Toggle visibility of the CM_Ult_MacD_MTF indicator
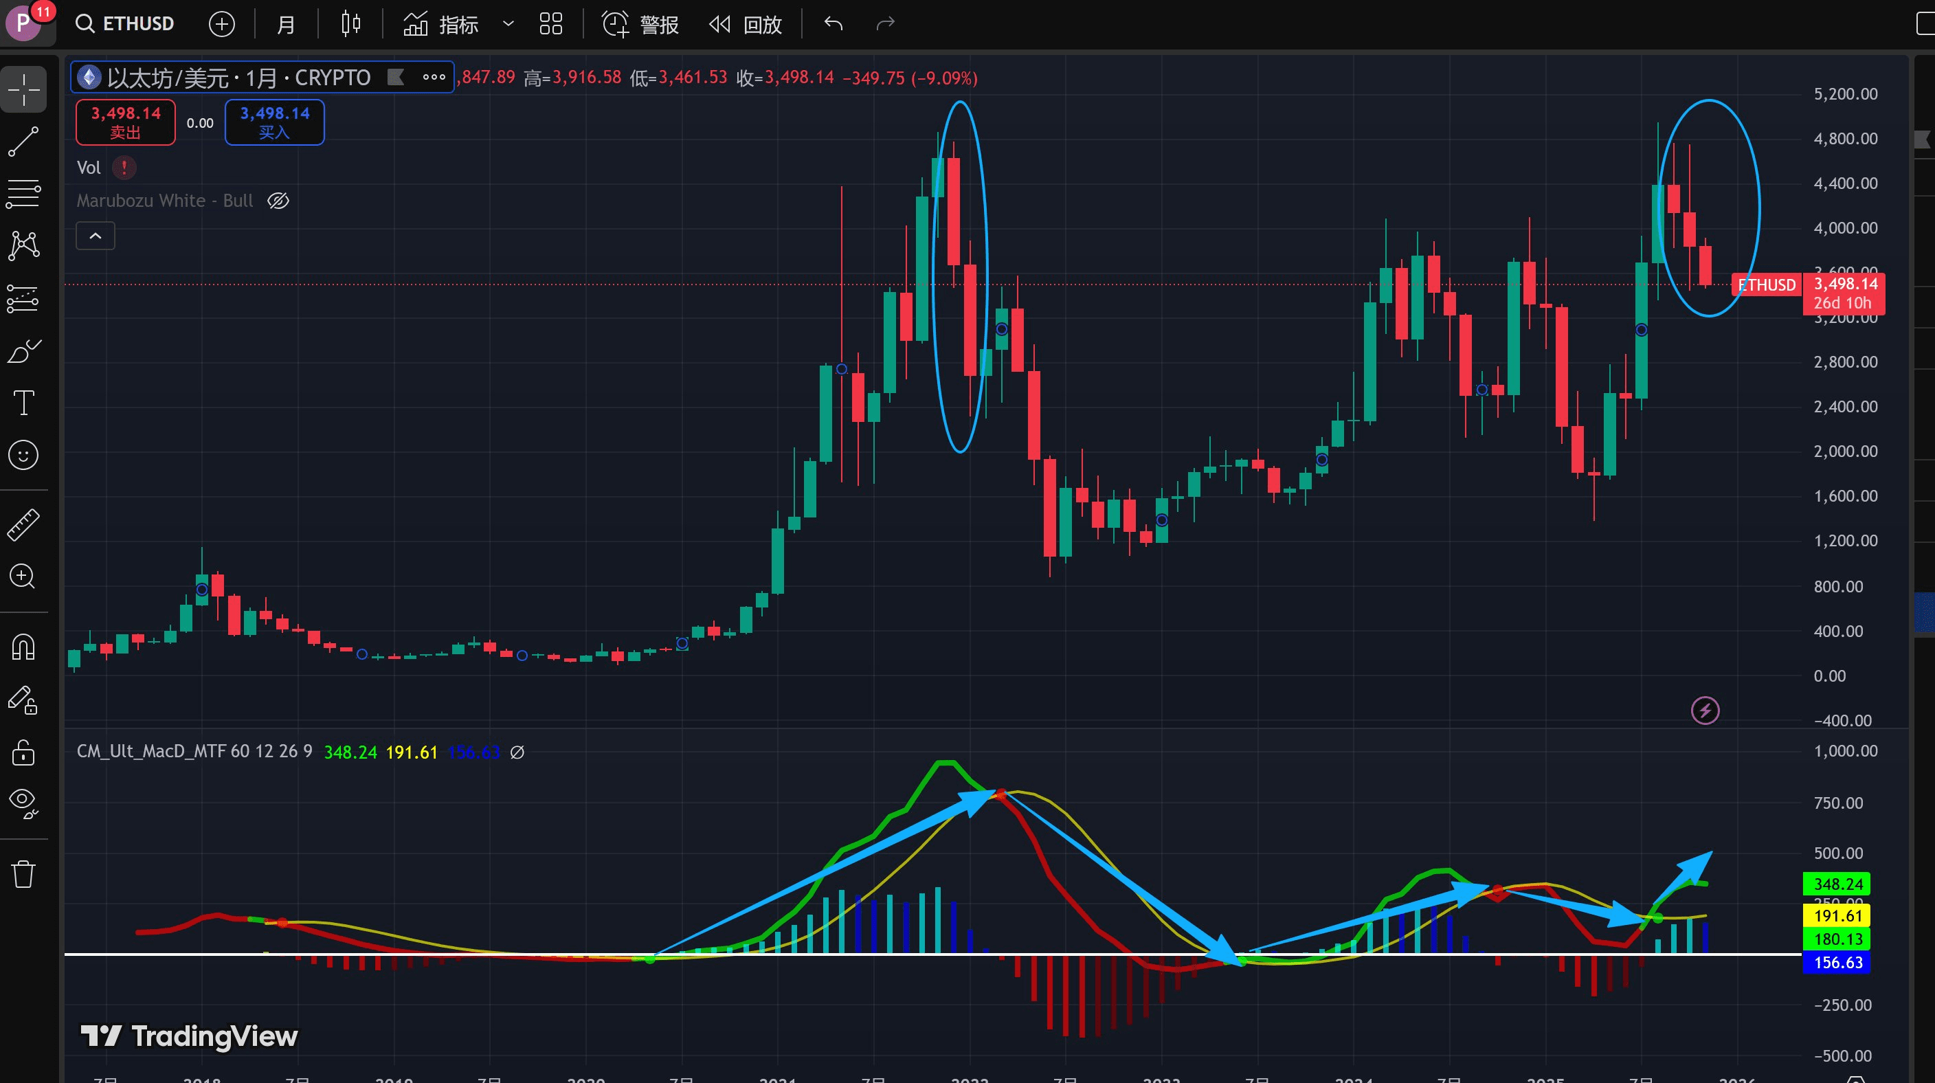1935x1083 pixels. [517, 752]
